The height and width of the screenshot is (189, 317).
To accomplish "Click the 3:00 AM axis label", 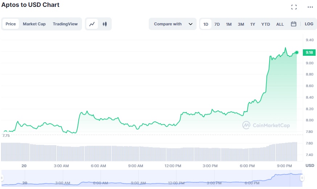I will tap(61, 166).
